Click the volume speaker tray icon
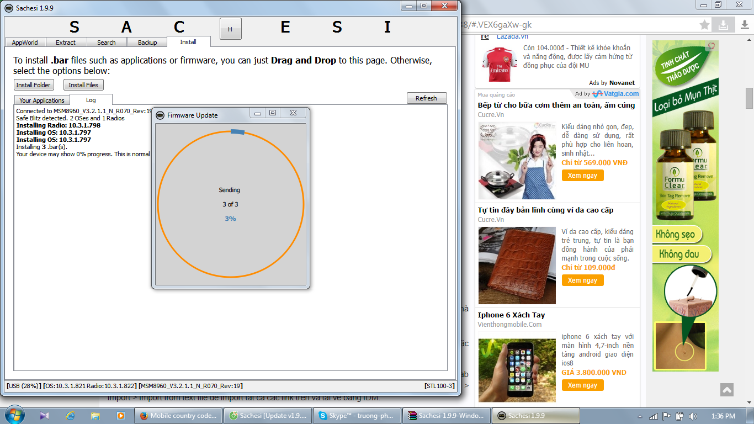 pyautogui.click(x=693, y=416)
